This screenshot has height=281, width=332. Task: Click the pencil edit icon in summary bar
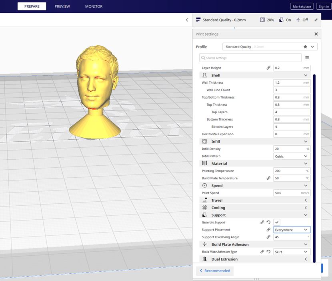(316, 20)
